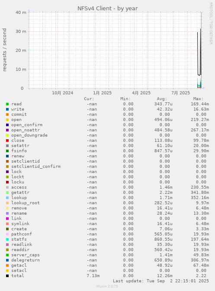
Task: Click the Max column header
Action: click(x=198, y=99)
